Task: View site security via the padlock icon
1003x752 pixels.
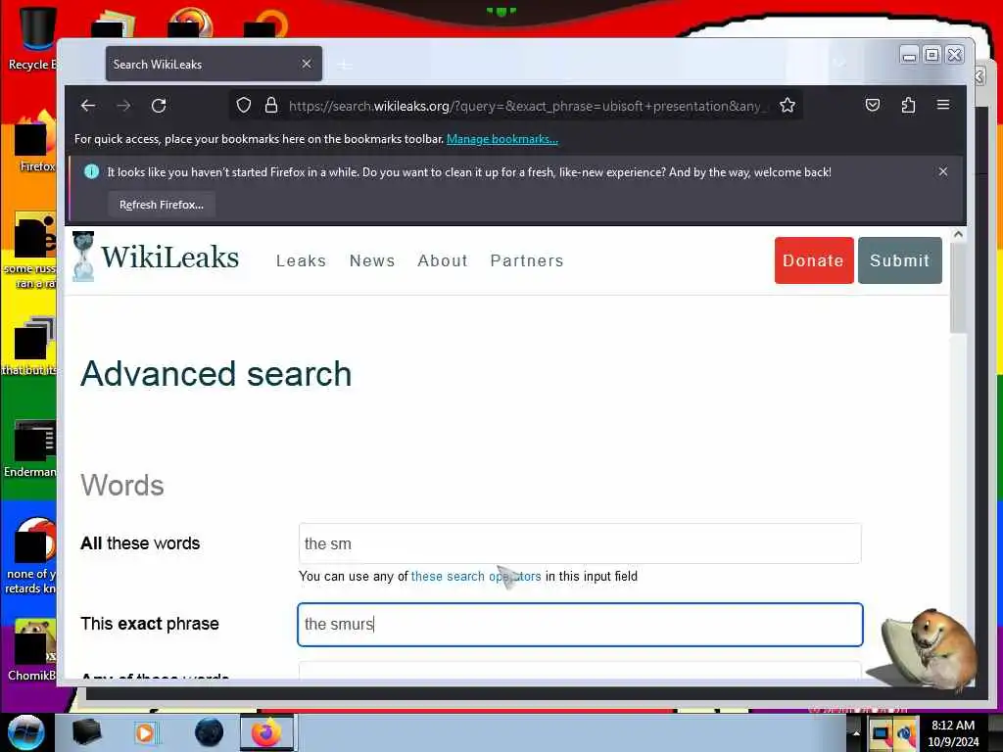Action: coord(271,106)
